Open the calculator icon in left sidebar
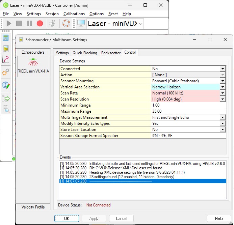The image size is (234, 225). coord(5,38)
